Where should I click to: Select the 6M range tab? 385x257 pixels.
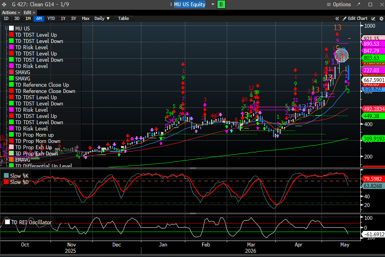[x=39, y=19]
